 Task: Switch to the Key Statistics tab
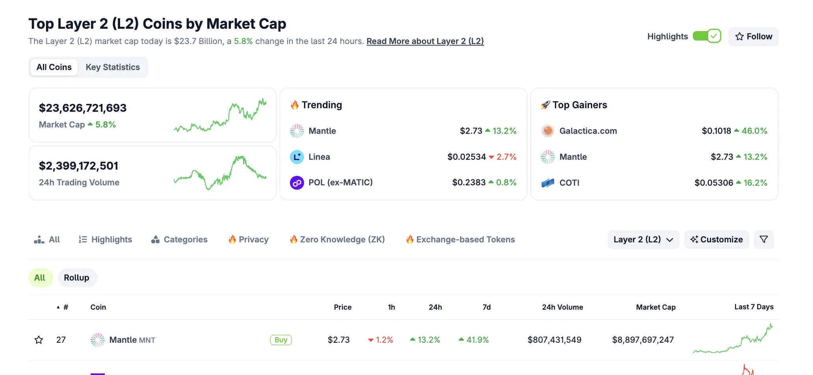tap(113, 67)
